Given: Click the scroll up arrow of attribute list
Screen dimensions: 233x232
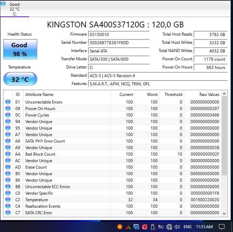Looking at the screenshot, I should pyautogui.click(x=224, y=94).
